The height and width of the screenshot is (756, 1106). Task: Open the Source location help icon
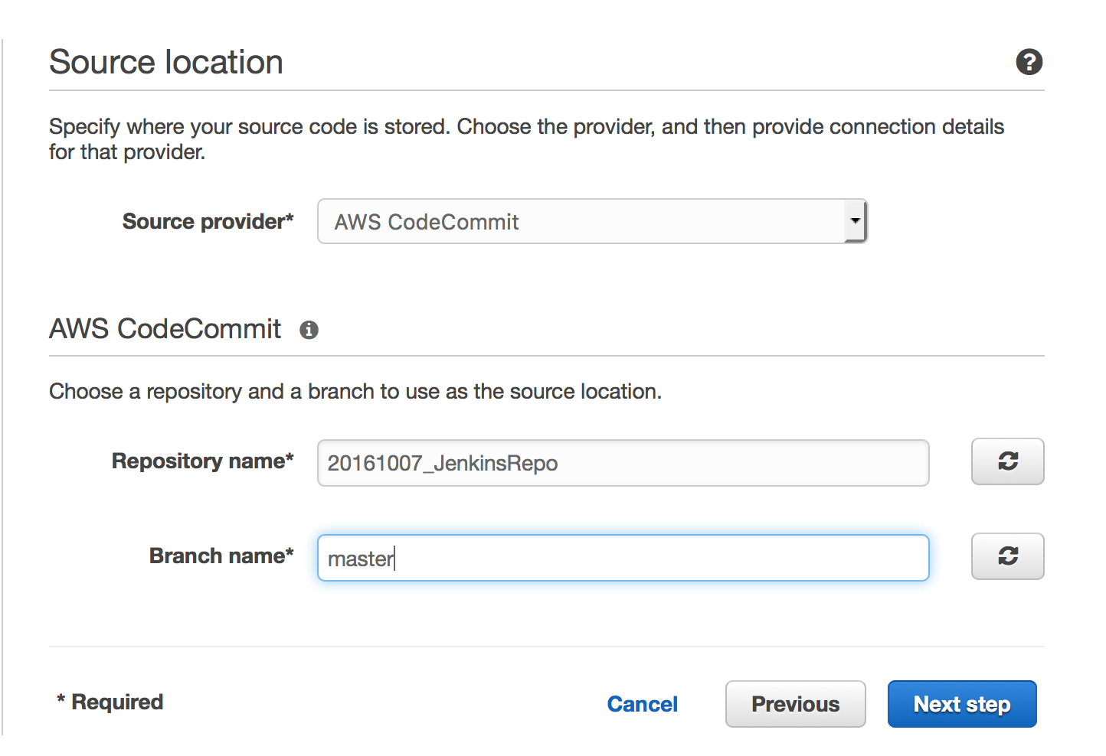coord(1029,62)
